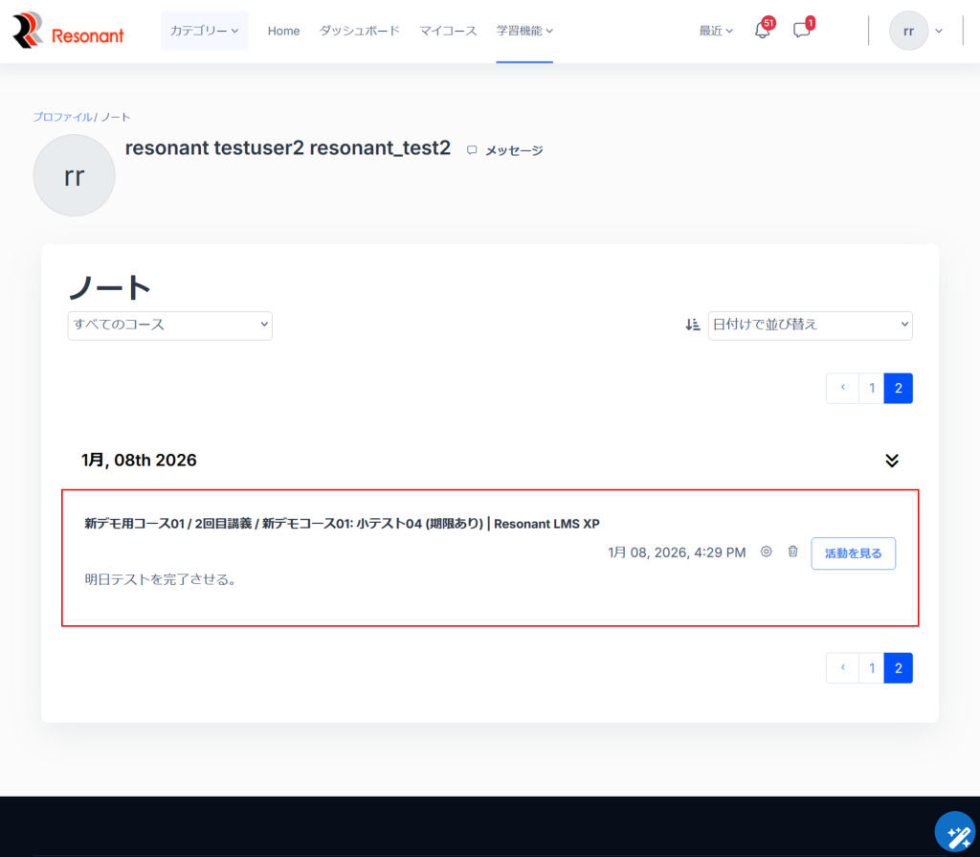Open the notifications bell icon
980x857 pixels.
pos(762,31)
